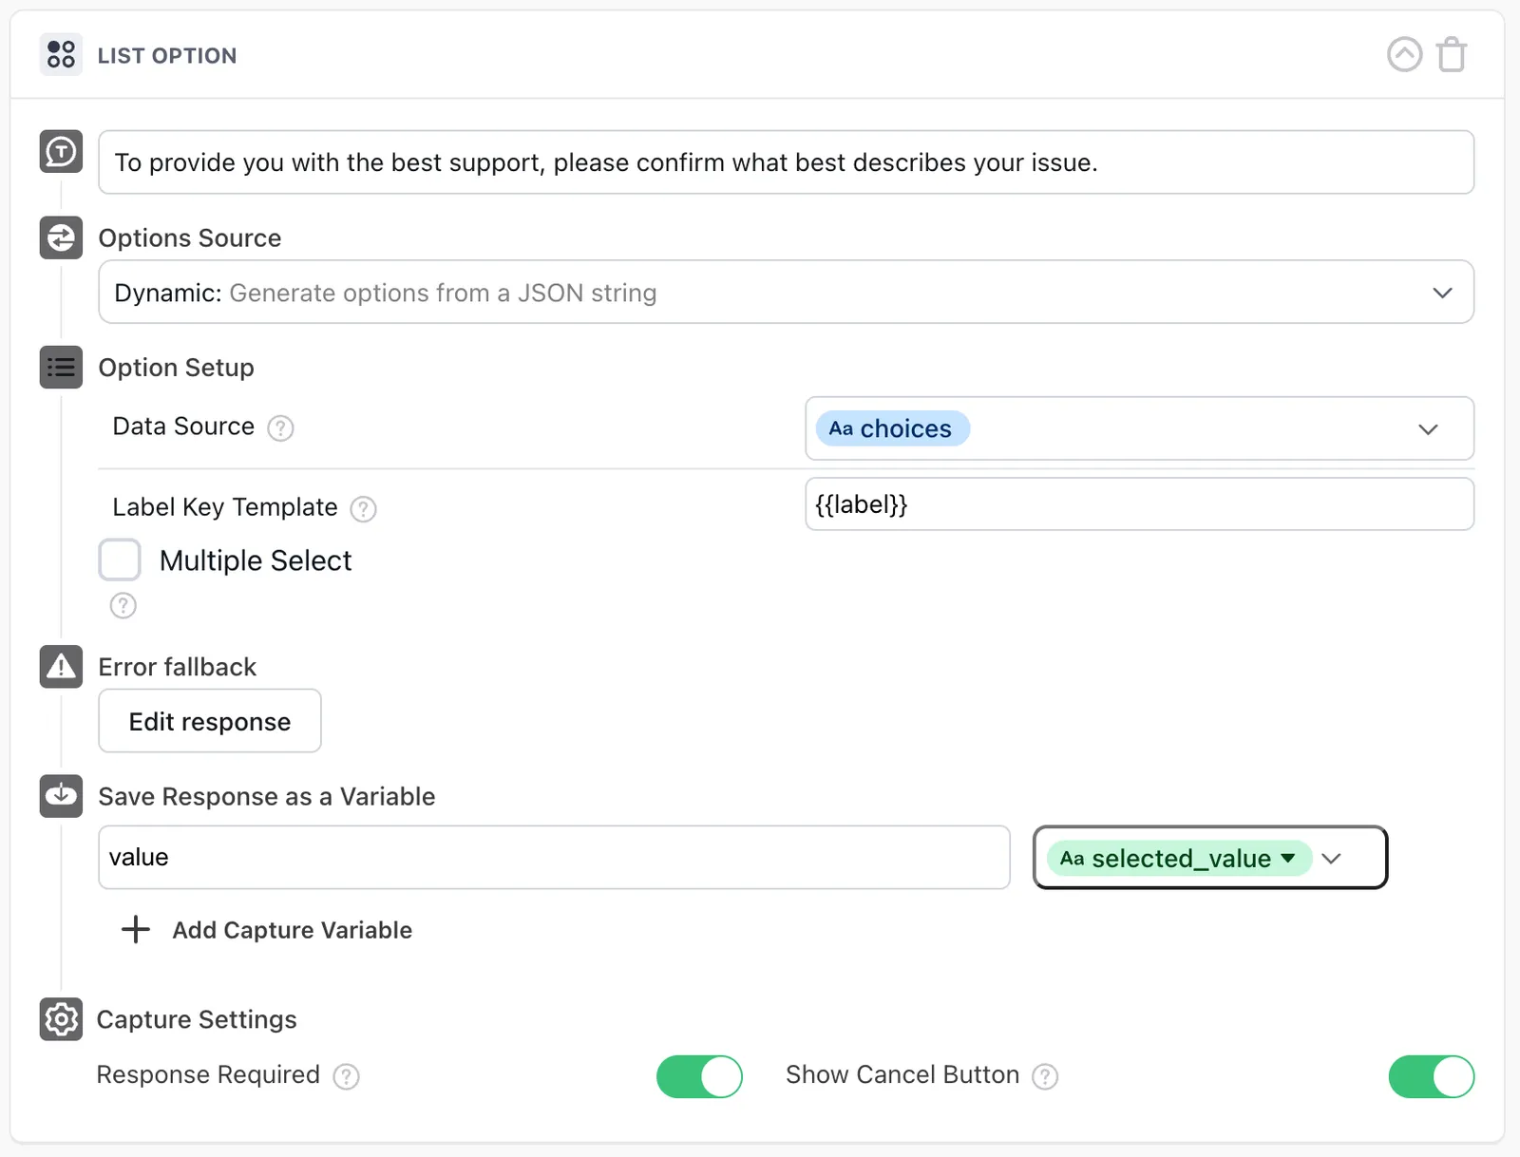Click the Option Setup list icon

click(61, 367)
